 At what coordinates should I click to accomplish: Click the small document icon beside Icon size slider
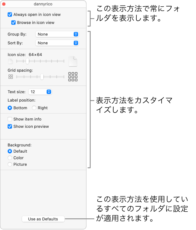coord(10,61)
